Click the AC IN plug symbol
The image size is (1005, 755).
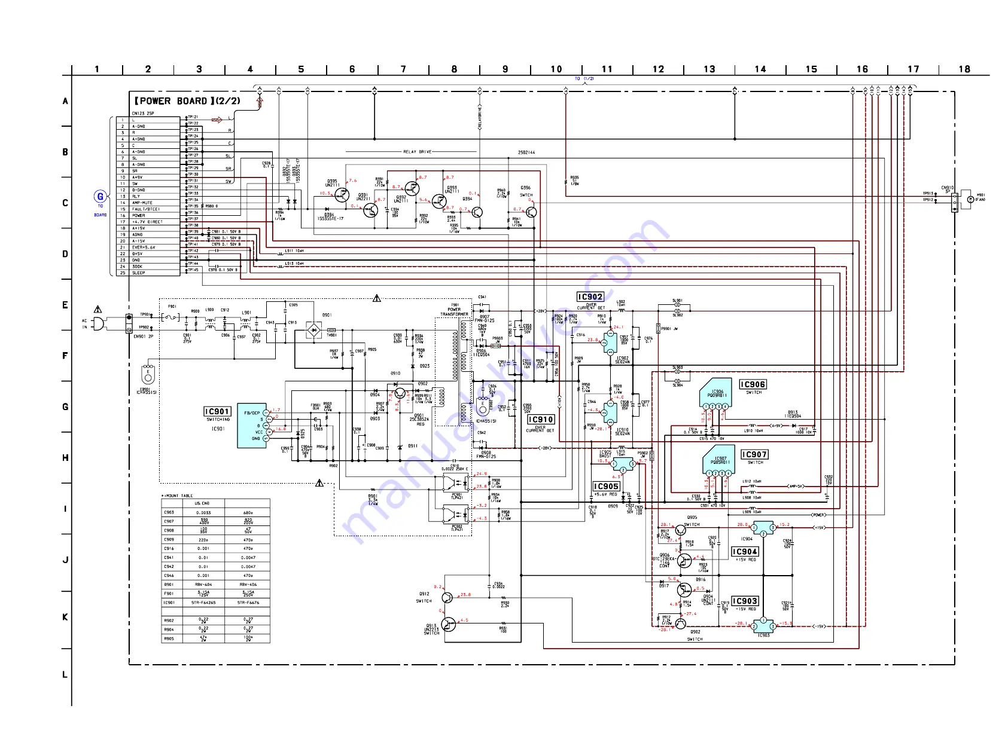(x=99, y=323)
